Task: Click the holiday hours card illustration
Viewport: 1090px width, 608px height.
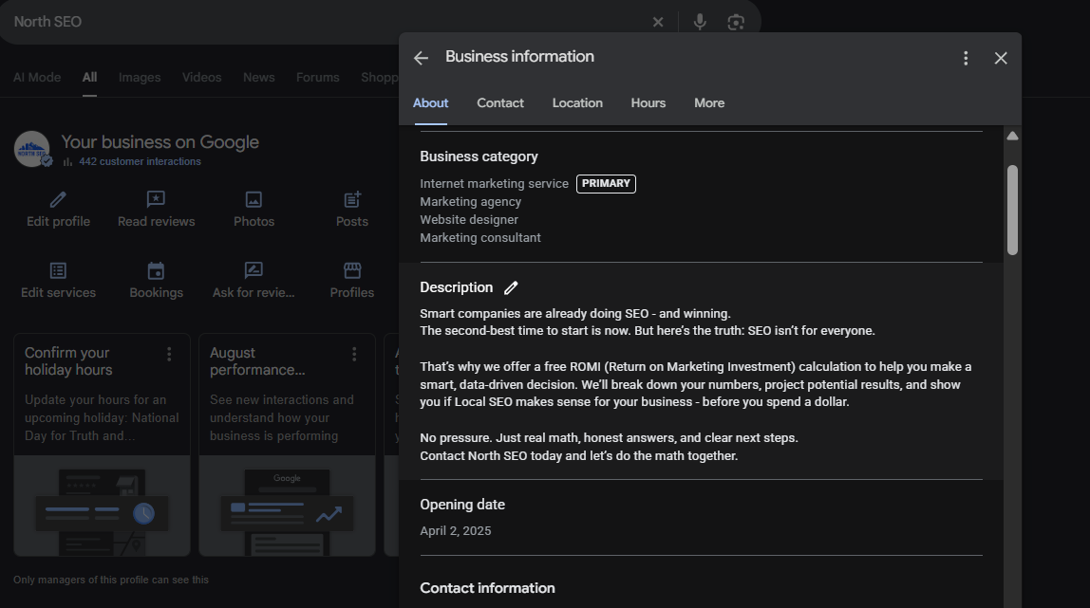Action: 102,506
